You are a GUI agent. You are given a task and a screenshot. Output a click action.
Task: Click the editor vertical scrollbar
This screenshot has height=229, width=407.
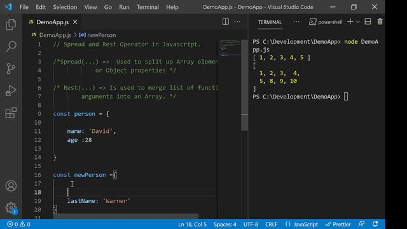pyautogui.click(x=244, y=85)
